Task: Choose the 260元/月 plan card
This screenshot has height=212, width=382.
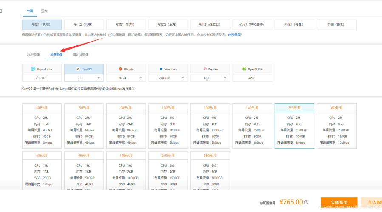Action: (x=168, y=170)
